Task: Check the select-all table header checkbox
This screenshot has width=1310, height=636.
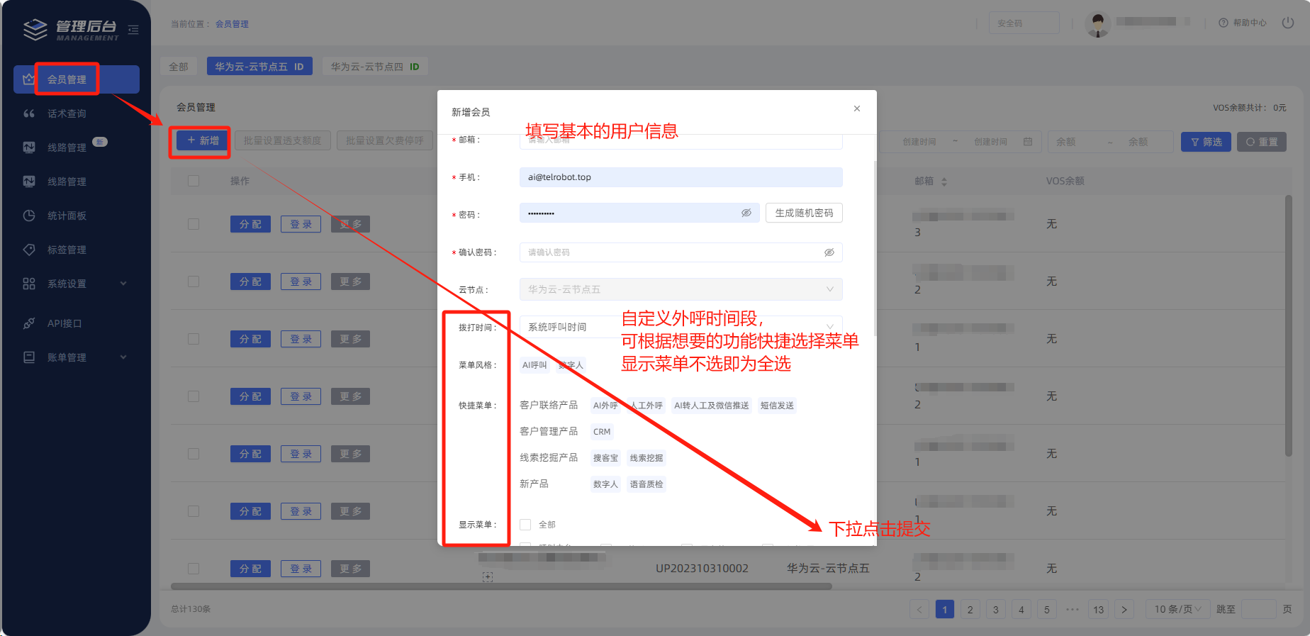Action: coord(194,181)
